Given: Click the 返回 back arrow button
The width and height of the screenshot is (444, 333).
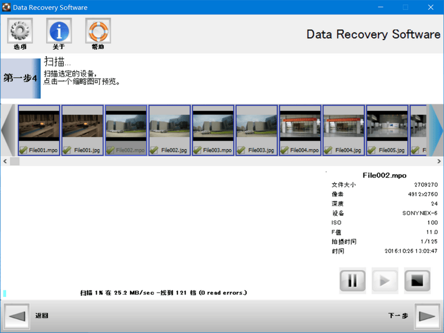Looking at the screenshot, I should 17,316.
